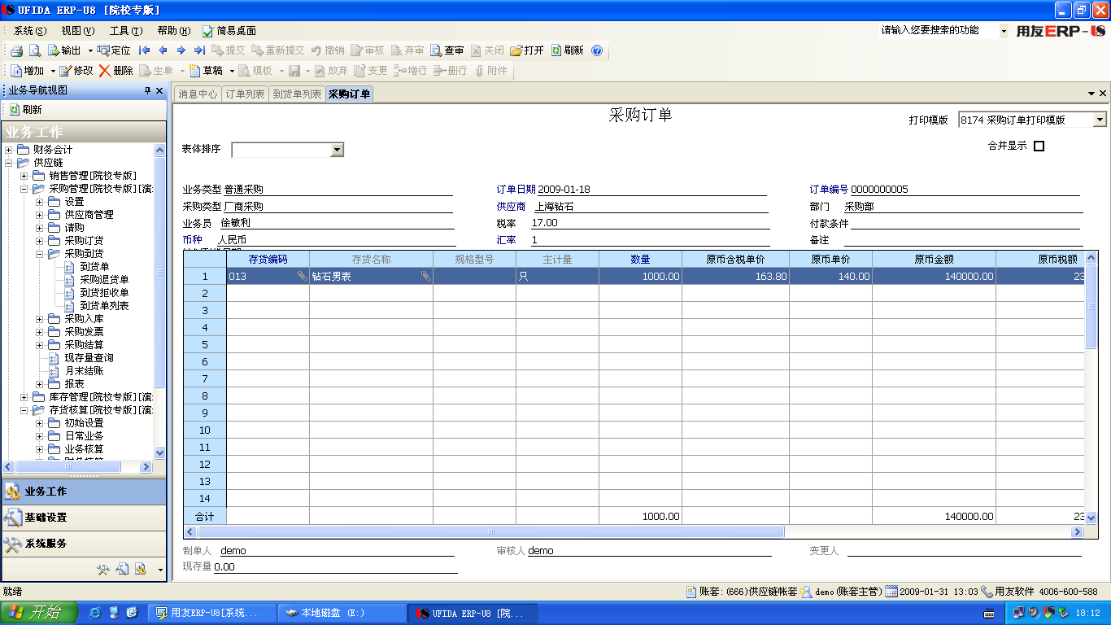1111x625 pixels.
Task: Click the blue help question mark icon
Action: (597, 50)
